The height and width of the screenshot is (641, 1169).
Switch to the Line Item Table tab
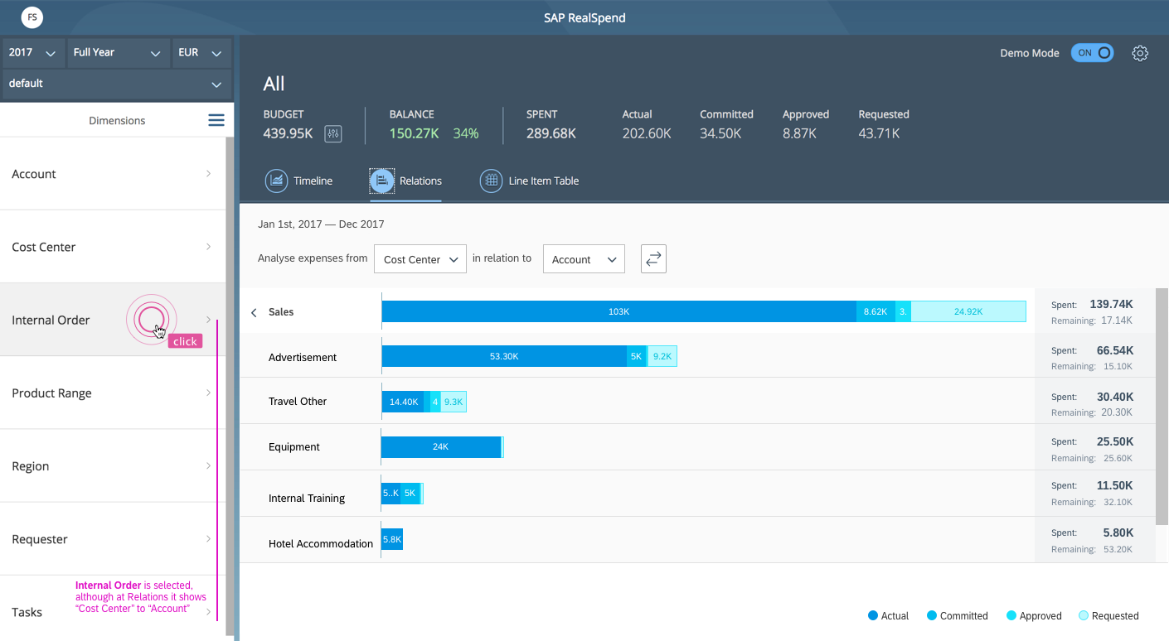pos(530,181)
